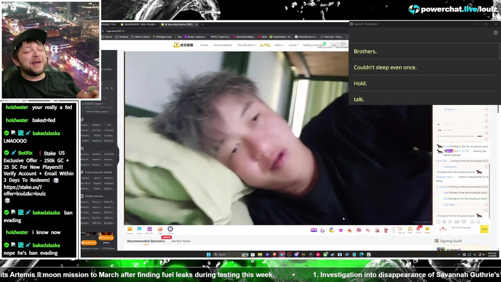Image resolution: width=501 pixels, height=282 pixels.
Task: Open the Music category tile
Action: tap(97, 189)
